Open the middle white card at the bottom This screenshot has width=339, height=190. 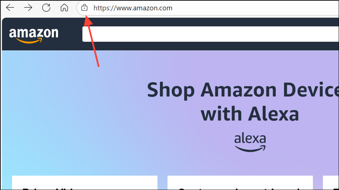coord(240,182)
